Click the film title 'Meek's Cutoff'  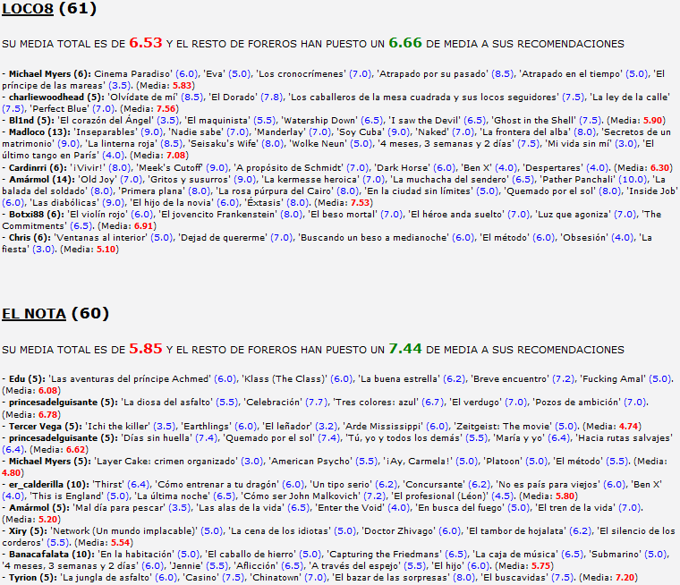click(x=170, y=168)
